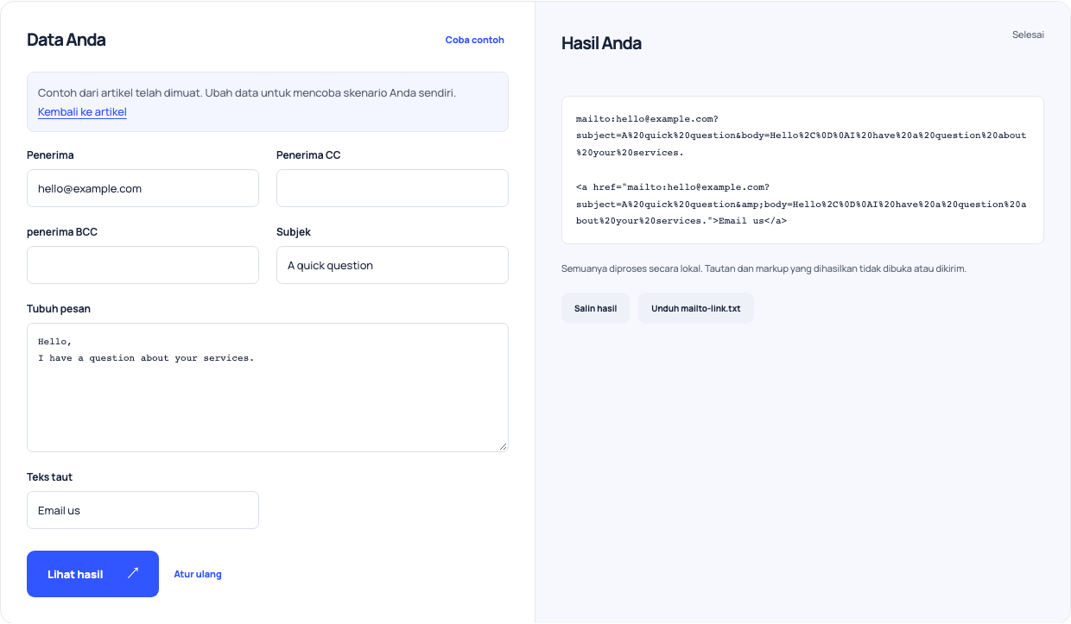The image size is (1071, 624).
Task: Click the Data Anda heading
Action: [x=67, y=40]
